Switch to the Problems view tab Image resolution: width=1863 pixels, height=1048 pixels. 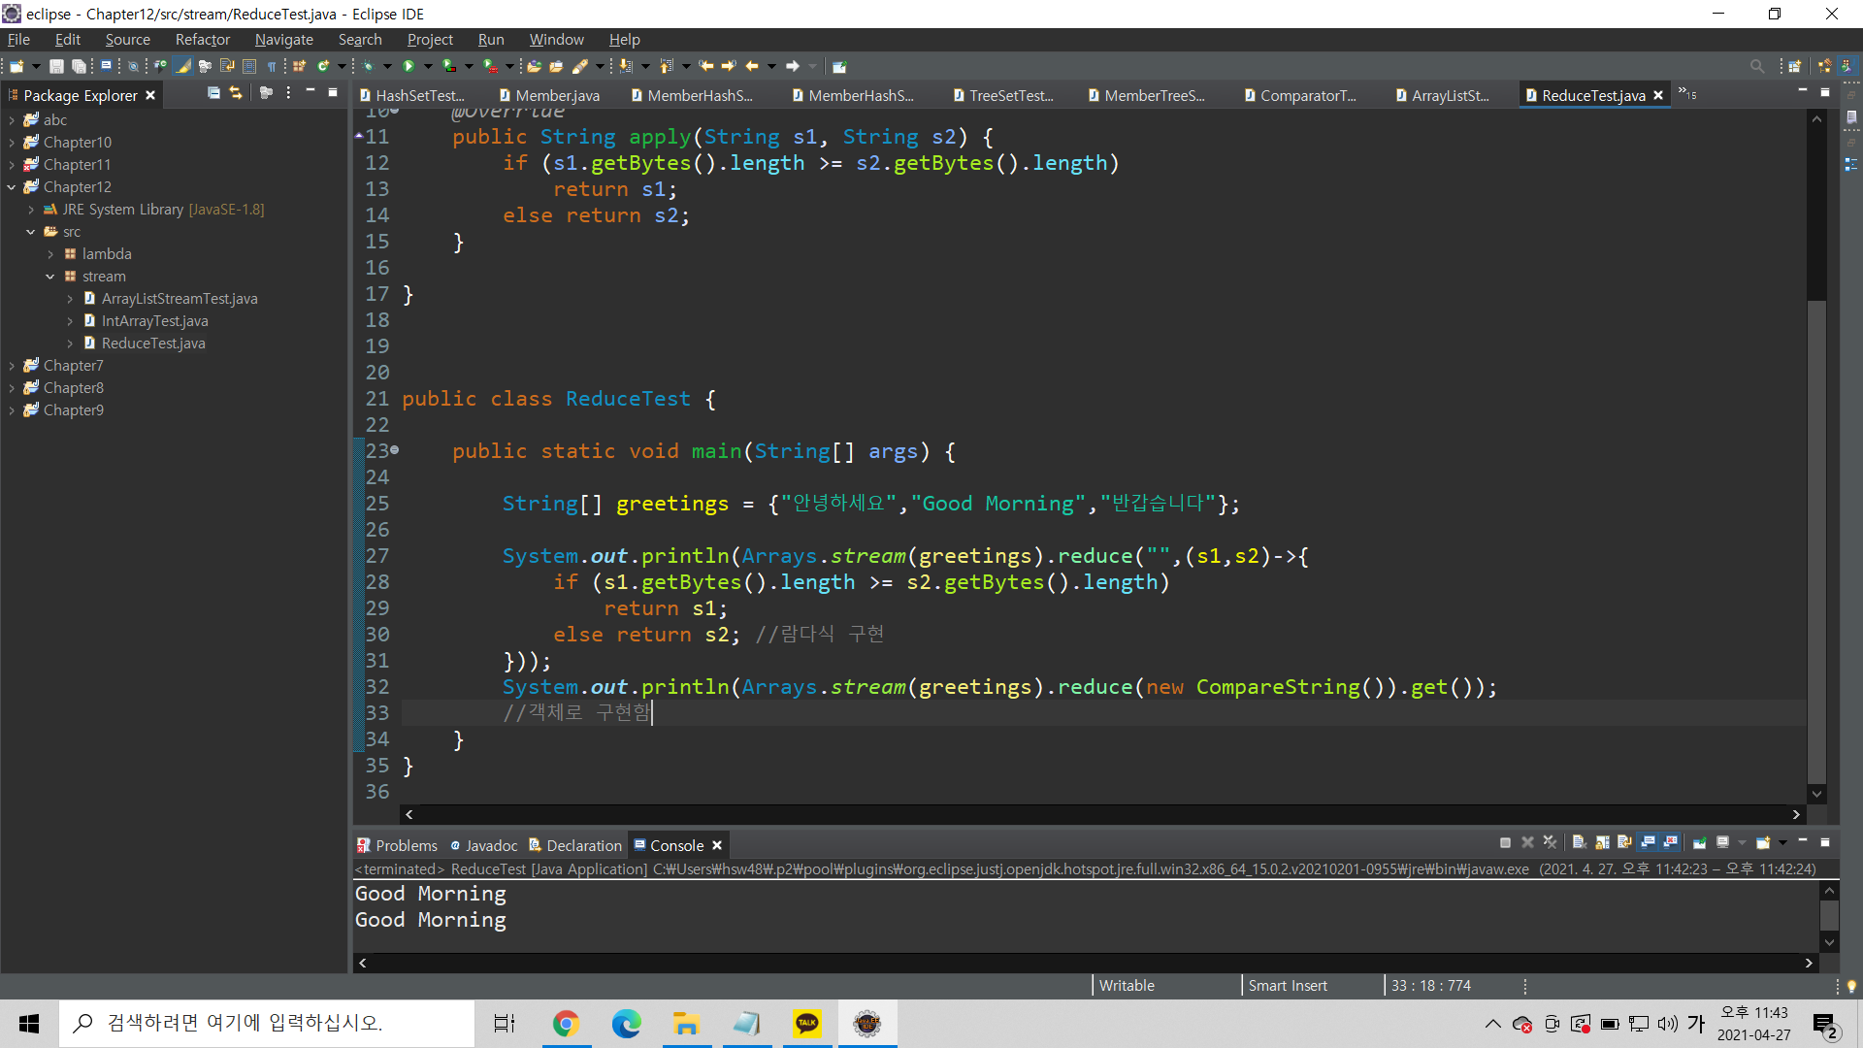click(x=398, y=845)
